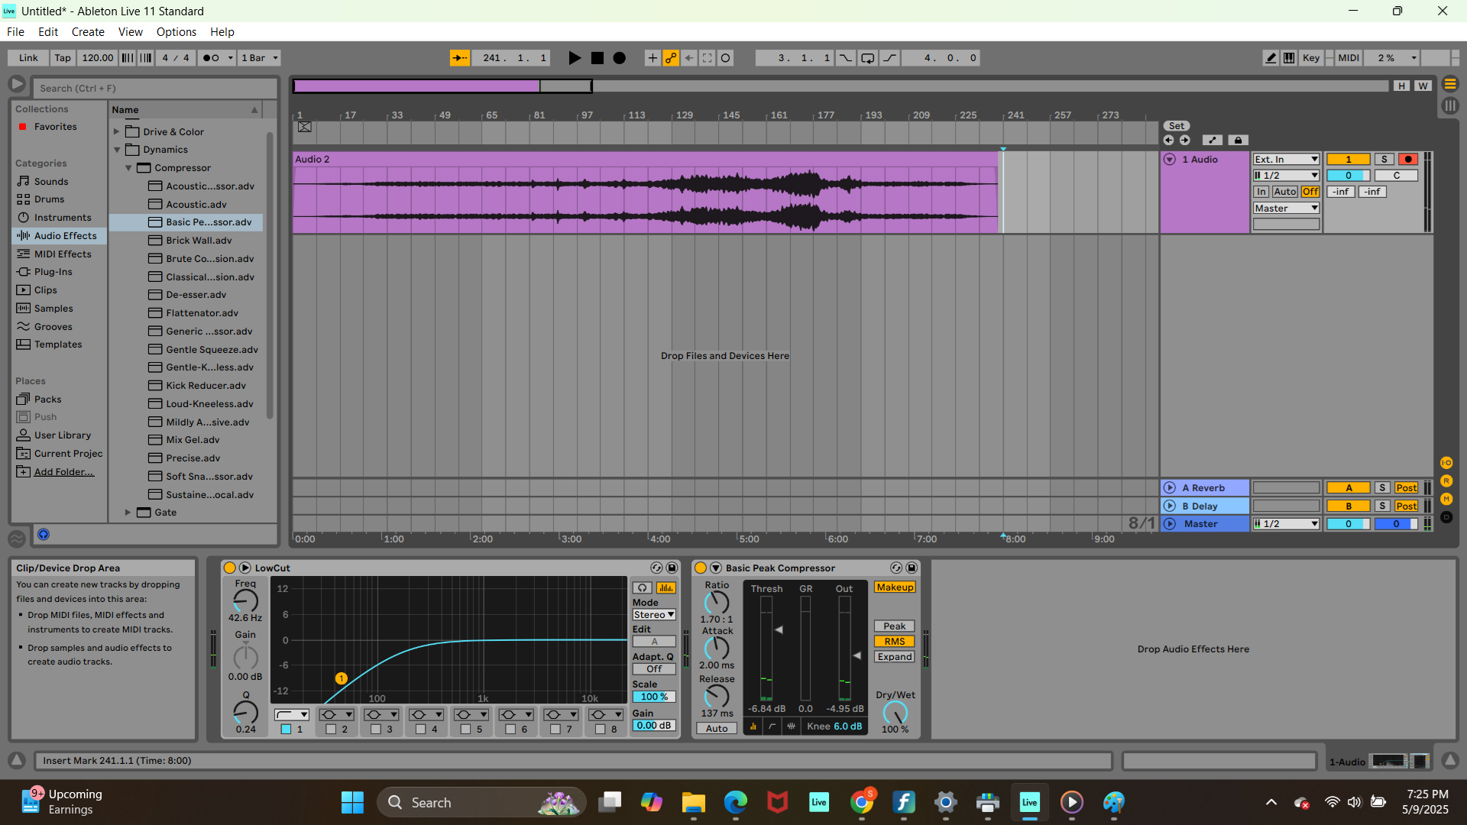The image size is (1467, 825).
Task: Toggle track activator 1 on Audio track
Action: 1348,159
